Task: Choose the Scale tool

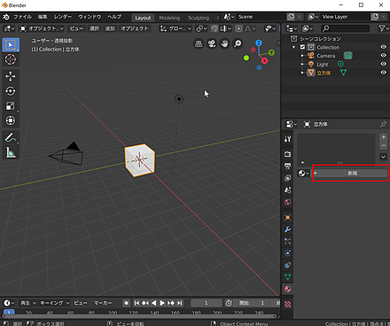Action: (11, 105)
